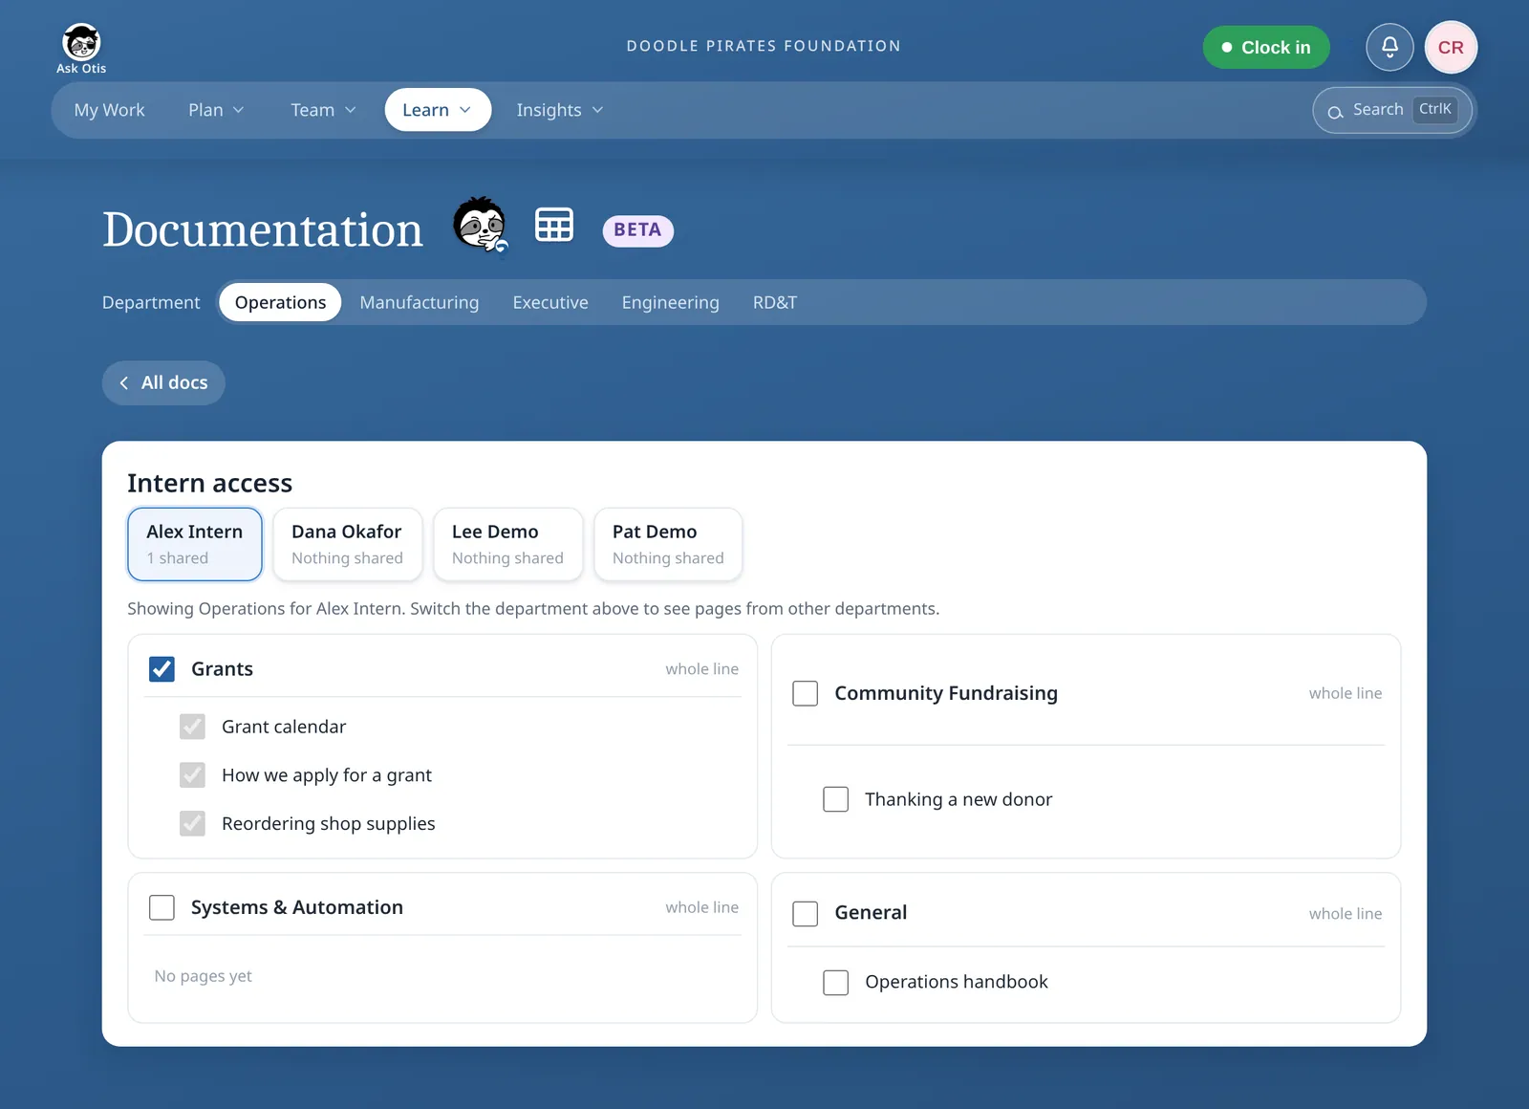Click the notifications bell icon
This screenshot has width=1529, height=1109.
pyautogui.click(x=1389, y=47)
